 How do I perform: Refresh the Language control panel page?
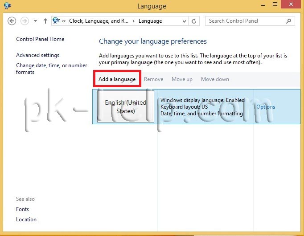coord(194,21)
